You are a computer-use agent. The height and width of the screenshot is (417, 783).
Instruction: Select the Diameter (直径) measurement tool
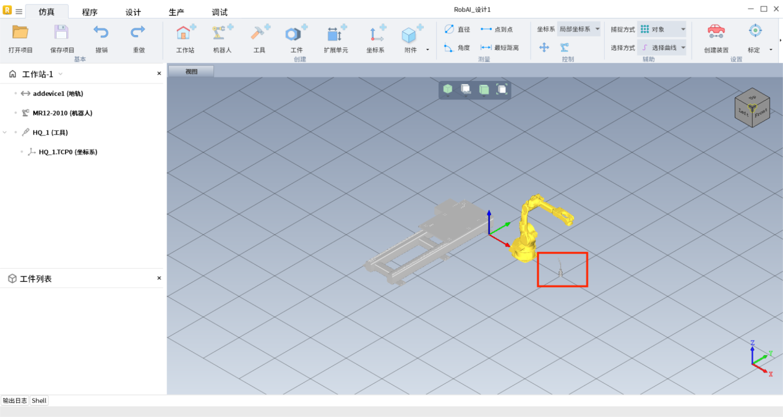click(x=457, y=29)
